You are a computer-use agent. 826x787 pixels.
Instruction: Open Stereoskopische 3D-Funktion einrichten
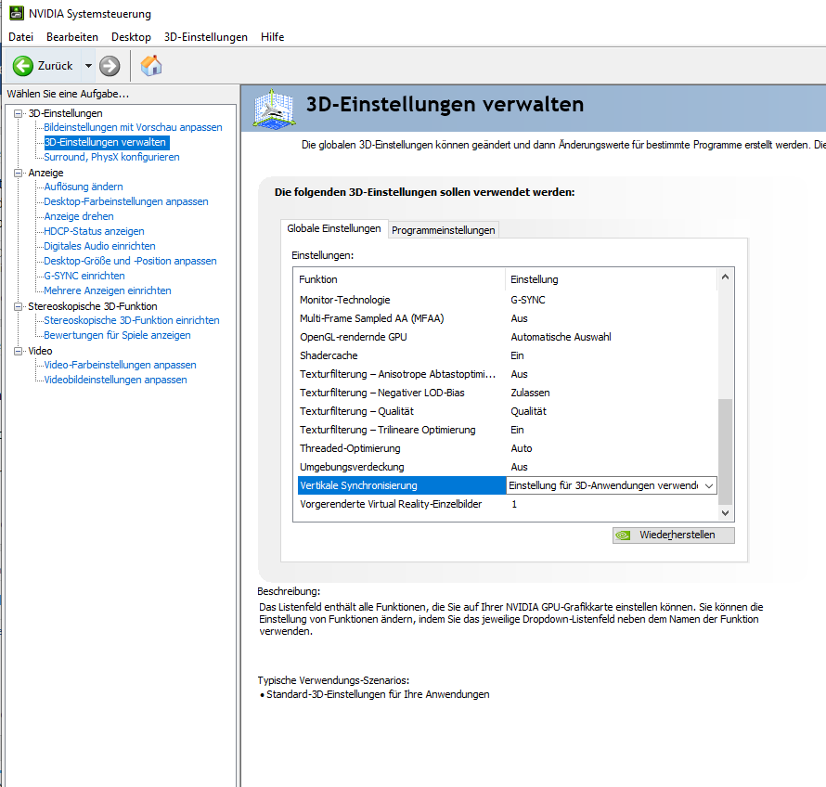tap(132, 320)
